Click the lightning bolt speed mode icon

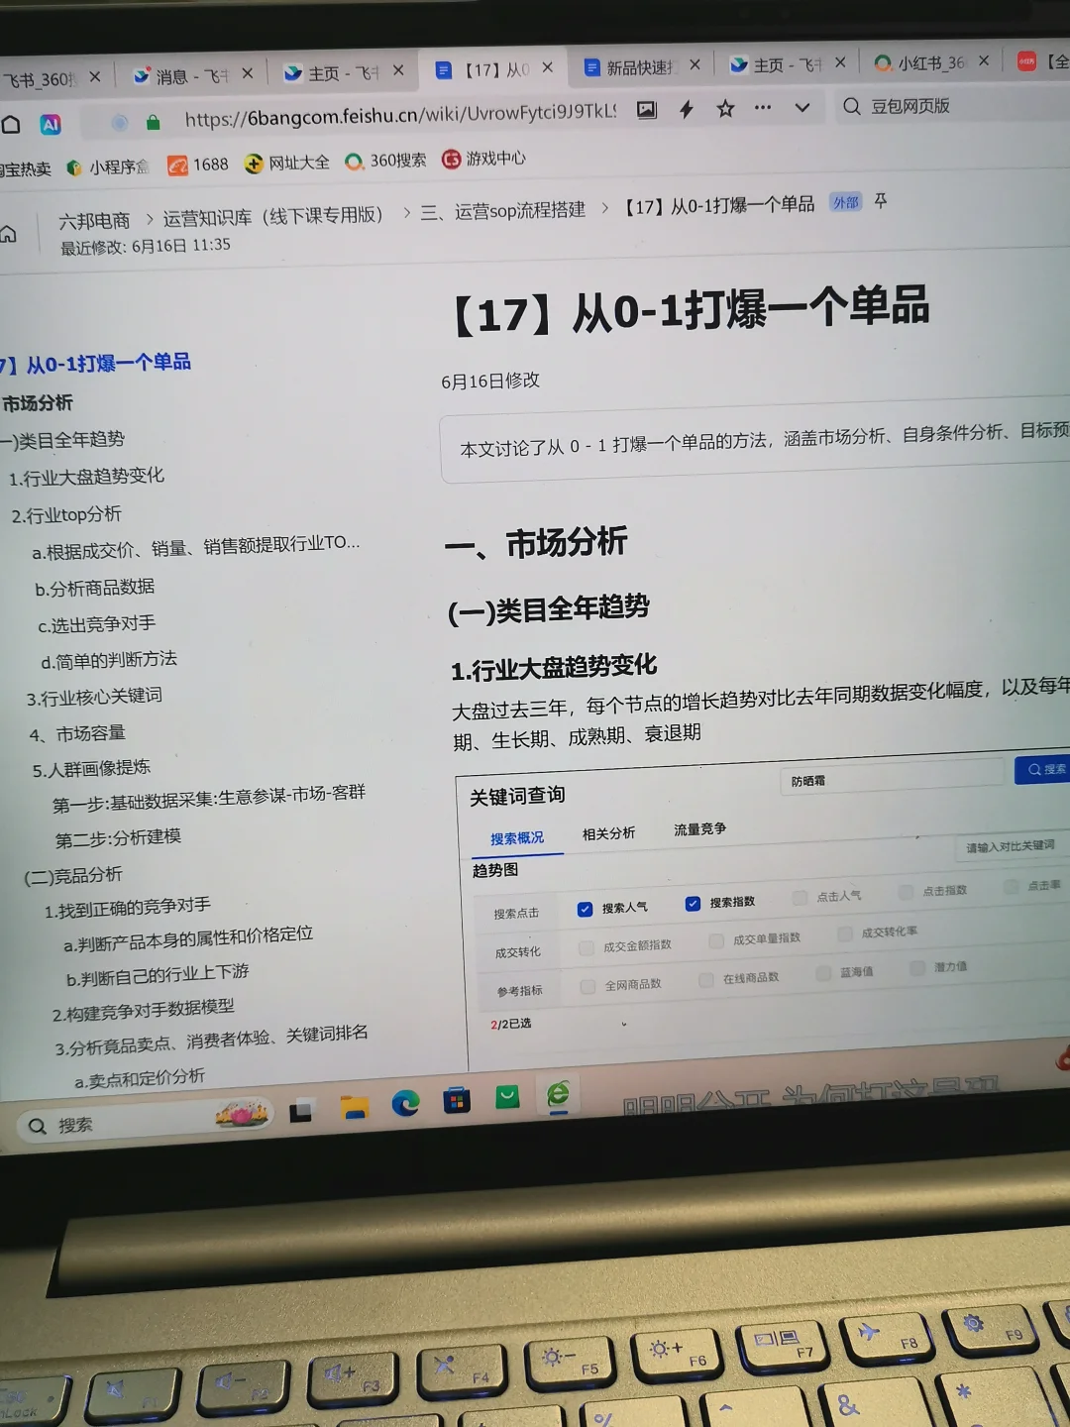pos(687,109)
